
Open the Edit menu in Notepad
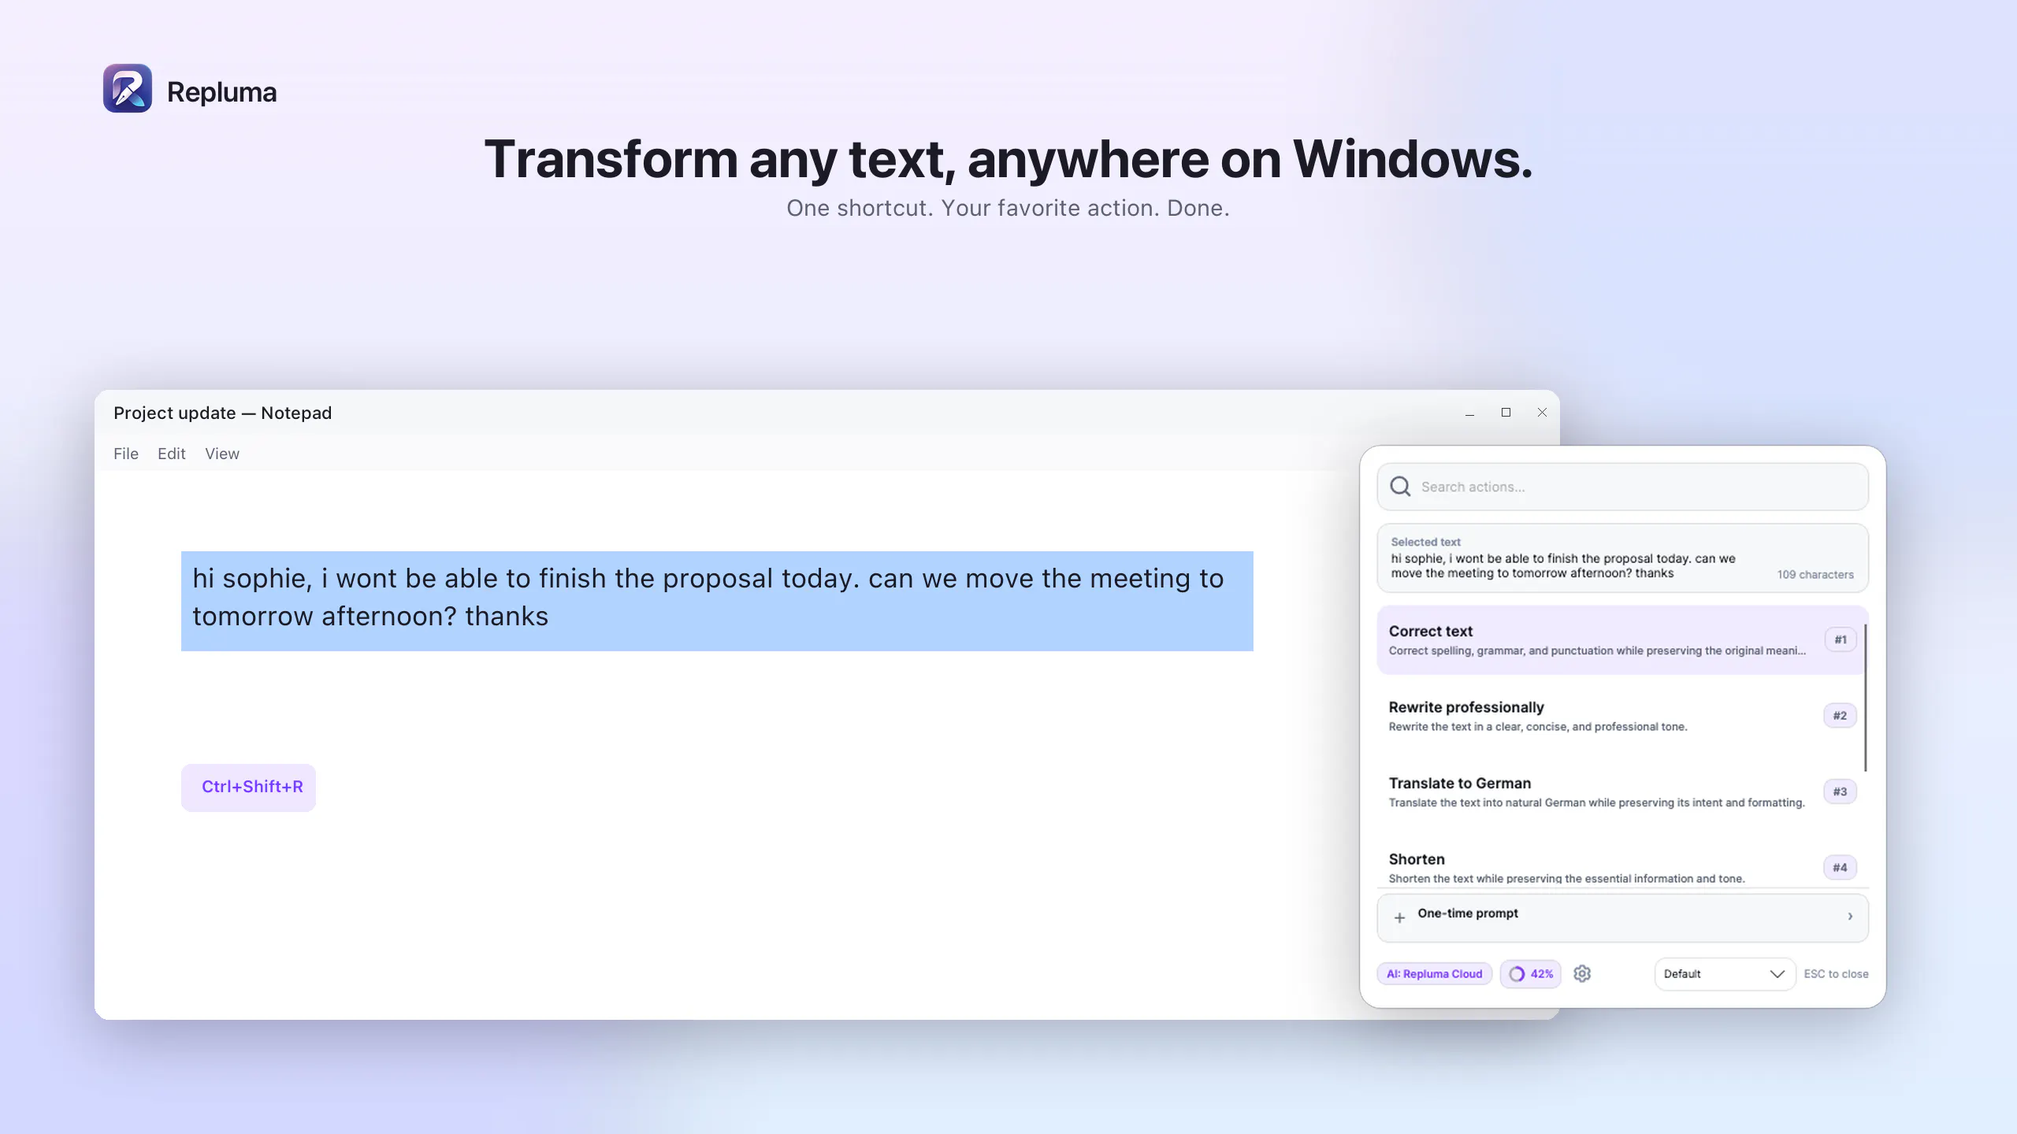(172, 454)
